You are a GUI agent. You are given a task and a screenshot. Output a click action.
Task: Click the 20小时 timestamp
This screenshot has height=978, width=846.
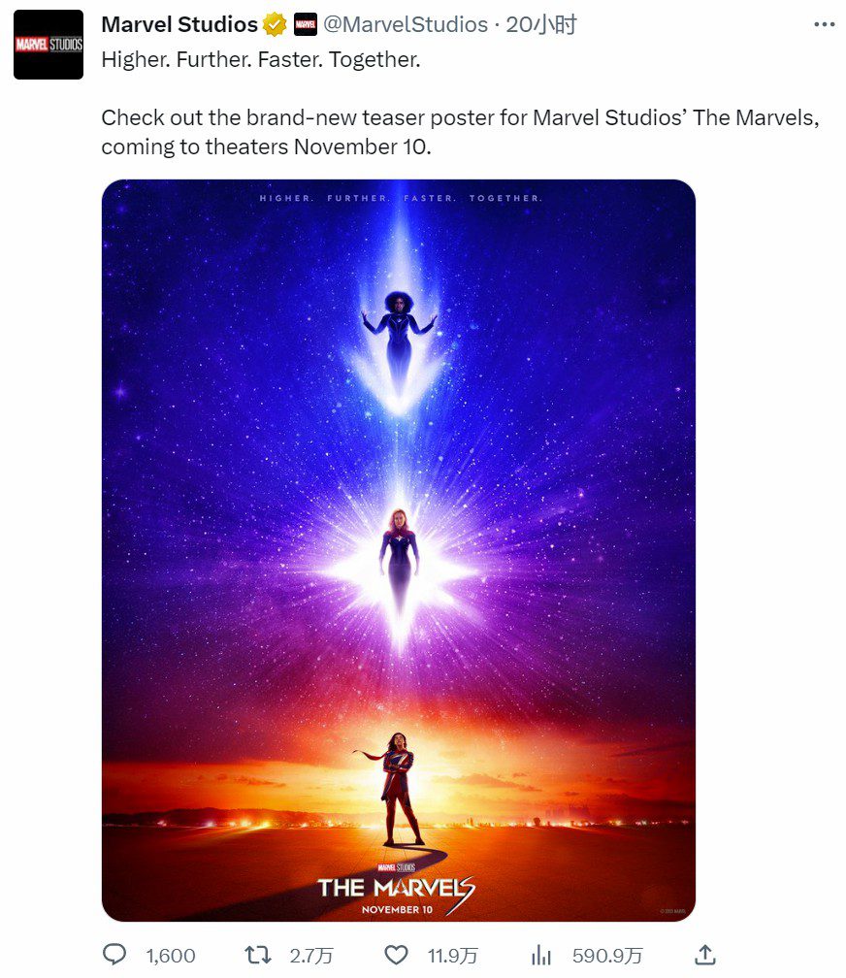click(541, 24)
